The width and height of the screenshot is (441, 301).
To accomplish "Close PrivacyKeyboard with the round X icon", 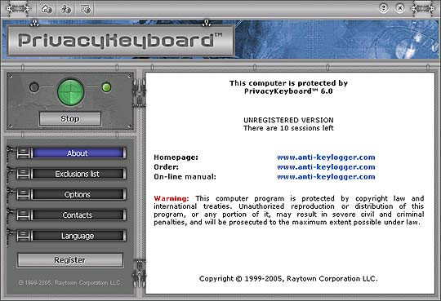I will tap(400, 8).
